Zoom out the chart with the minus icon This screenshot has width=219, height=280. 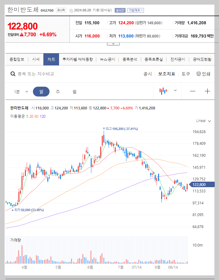click(193, 91)
